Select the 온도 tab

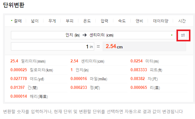87,21
